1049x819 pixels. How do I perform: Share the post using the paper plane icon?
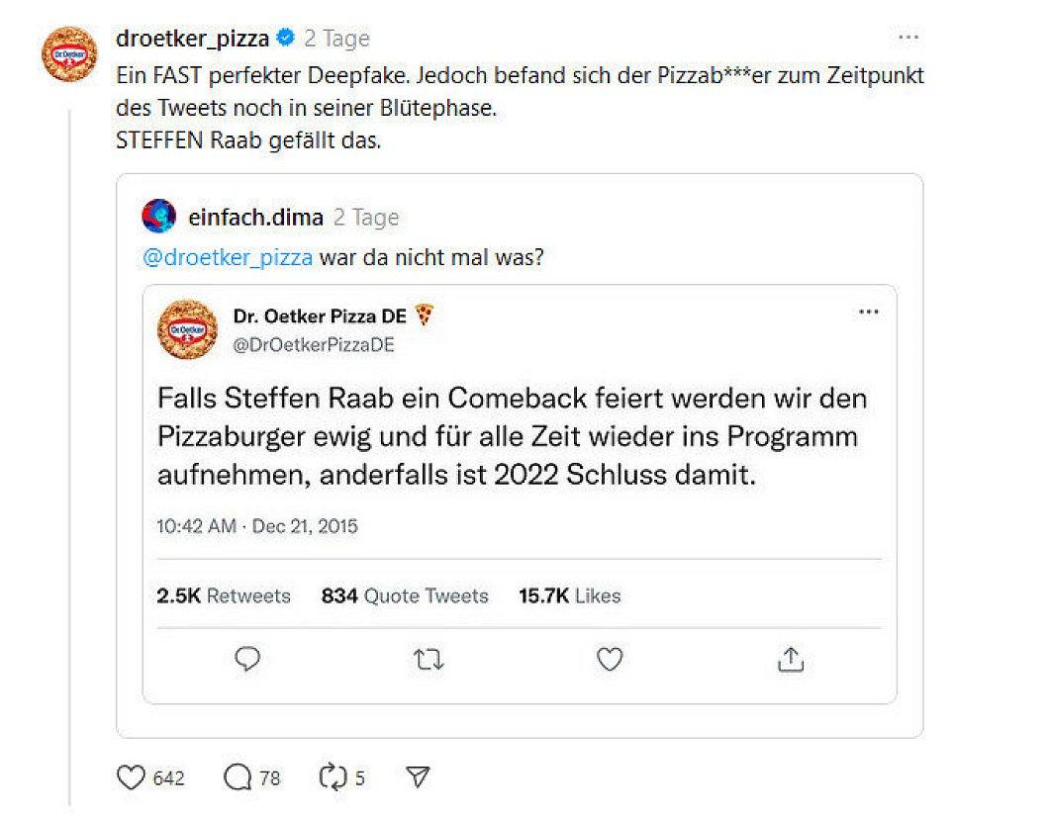point(419,776)
